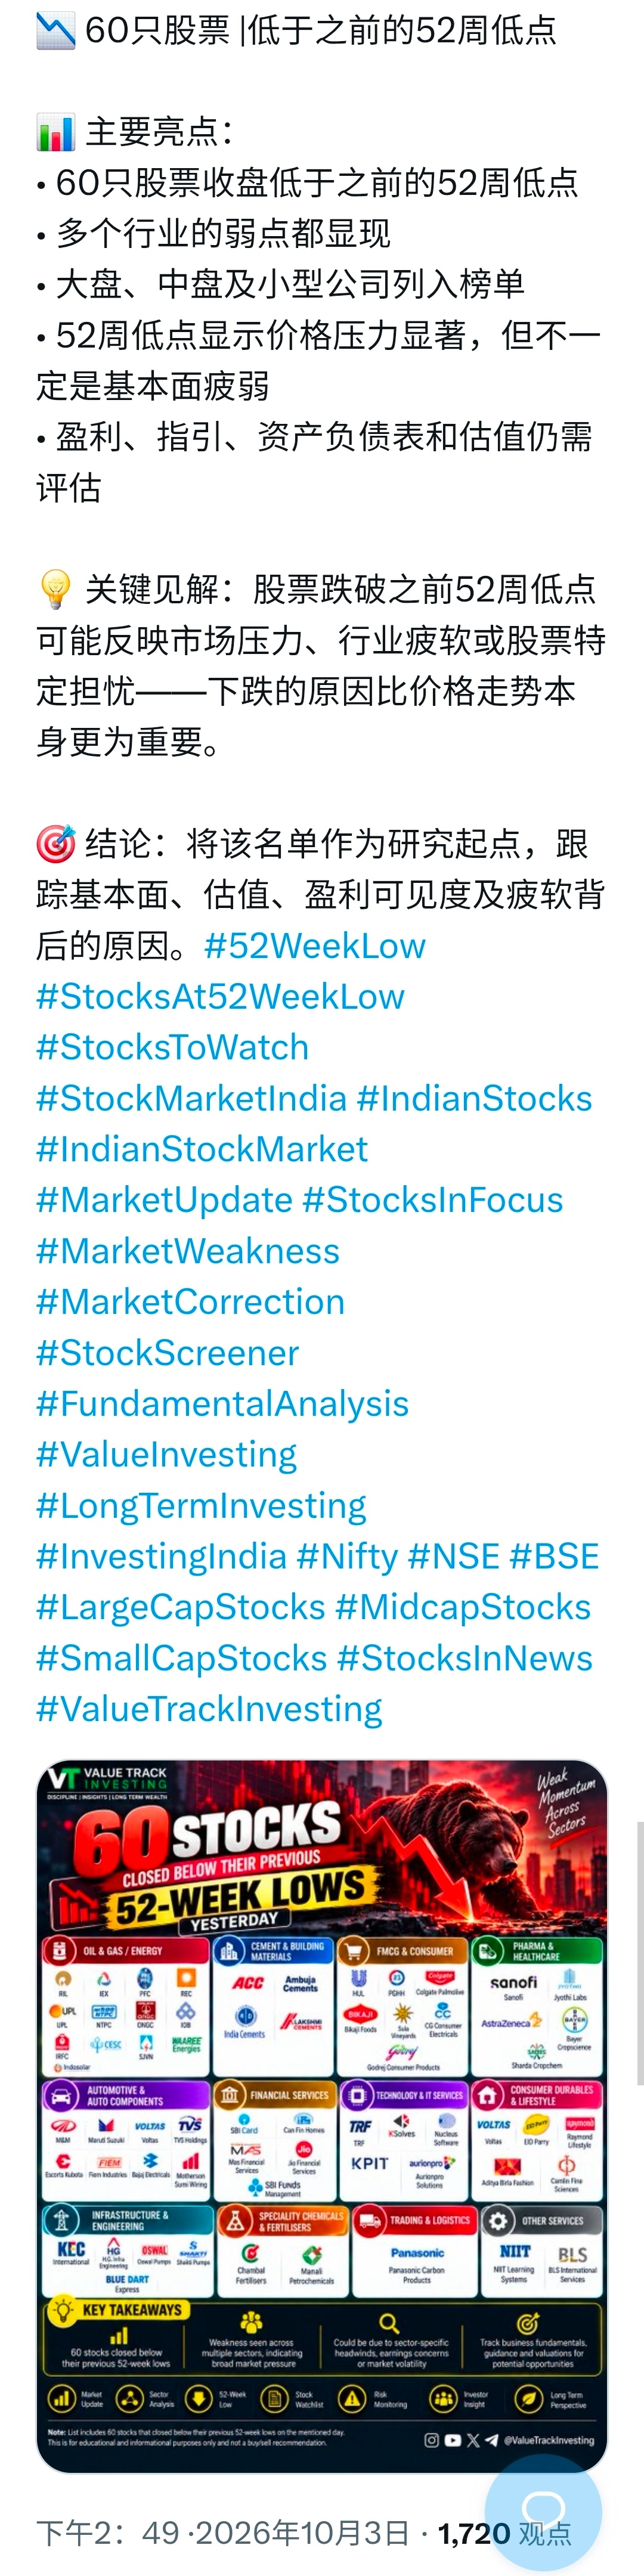The image size is (644, 2576).
Task: Open the #StocksInFocus hashtag link
Action: 432,1201
